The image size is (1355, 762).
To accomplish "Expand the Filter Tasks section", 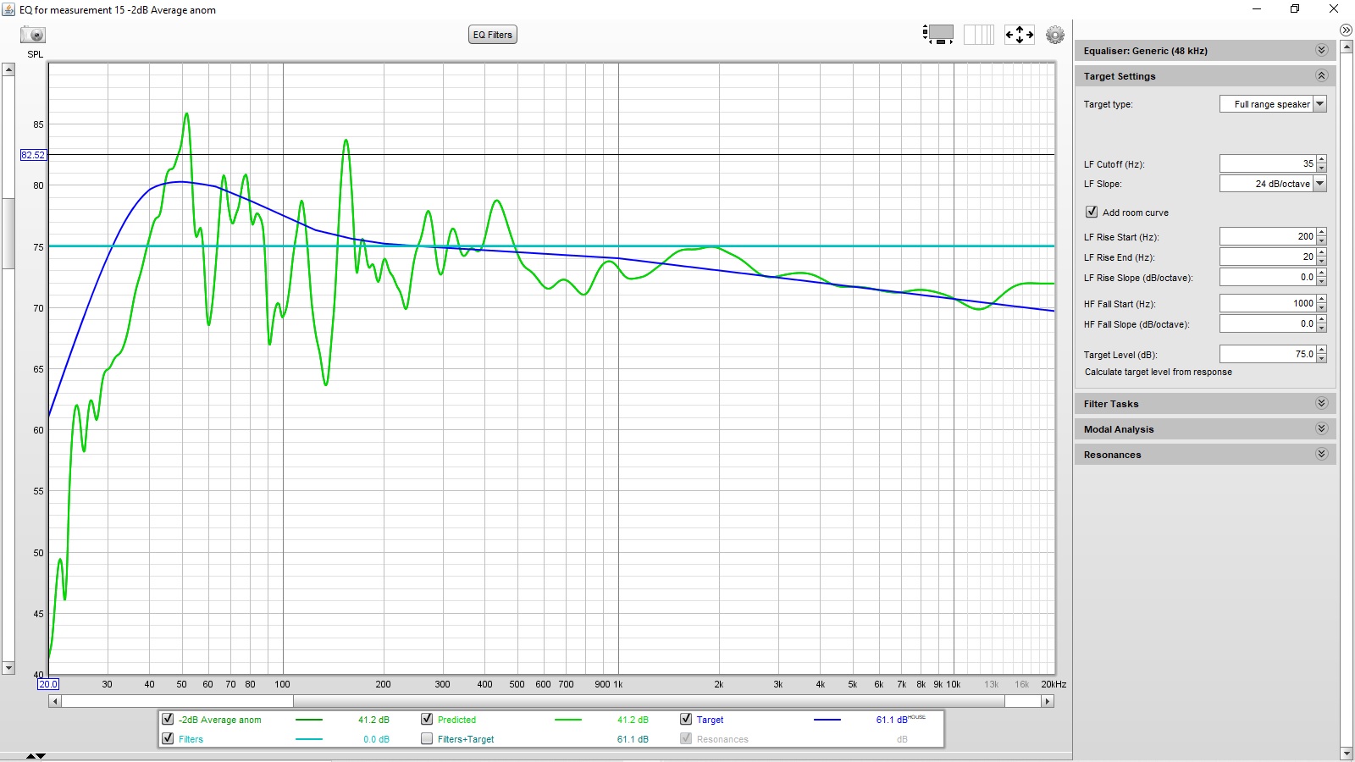I will [x=1321, y=404].
